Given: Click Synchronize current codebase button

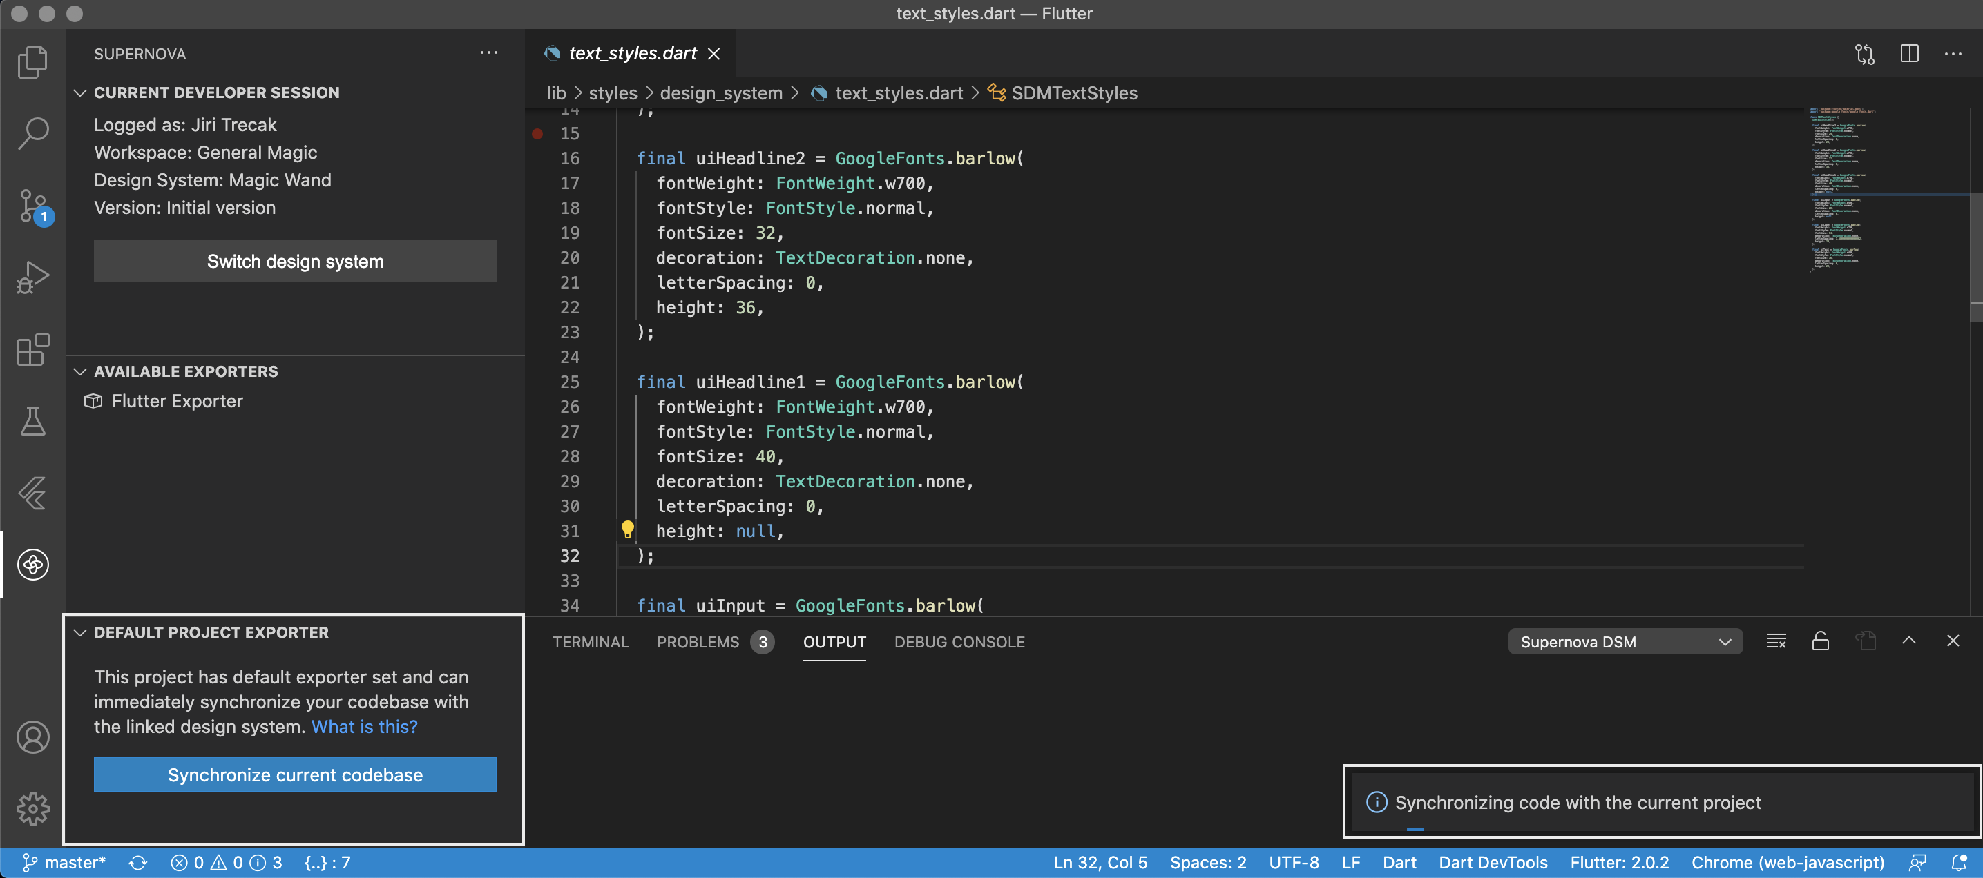Looking at the screenshot, I should tap(296, 774).
